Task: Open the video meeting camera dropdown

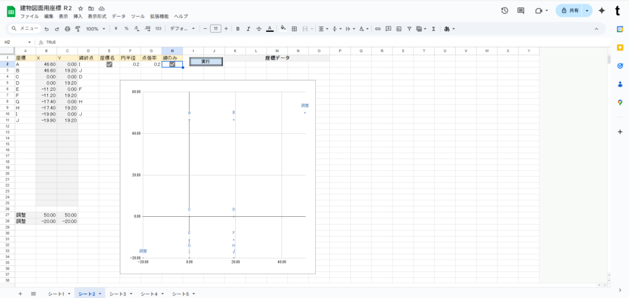Action: tap(542, 11)
